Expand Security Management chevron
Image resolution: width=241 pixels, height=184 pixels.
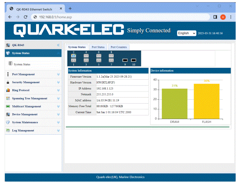(x=59, y=82)
